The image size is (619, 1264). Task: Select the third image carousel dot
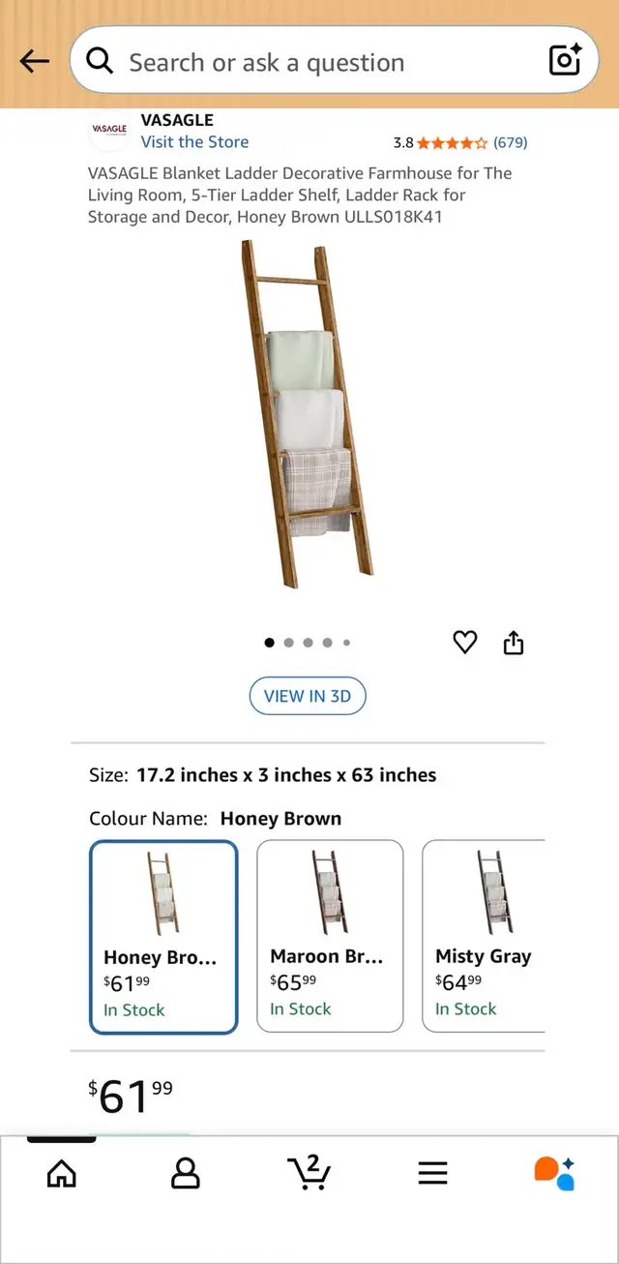point(309,642)
